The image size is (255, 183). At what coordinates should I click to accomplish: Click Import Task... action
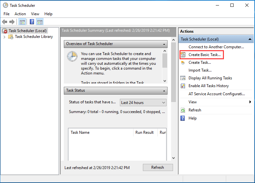tap(200, 70)
